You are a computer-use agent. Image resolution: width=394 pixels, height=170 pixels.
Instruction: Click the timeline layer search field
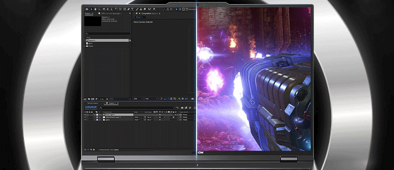137,108
